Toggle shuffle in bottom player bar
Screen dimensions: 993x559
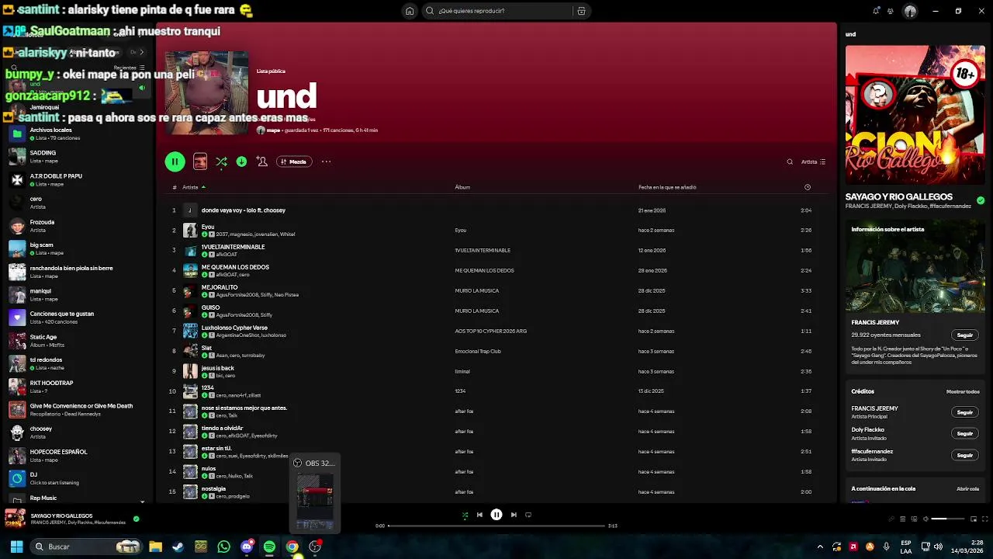(x=465, y=515)
